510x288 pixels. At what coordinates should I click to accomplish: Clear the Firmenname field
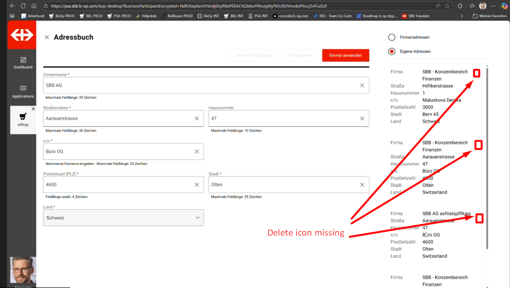362,85
